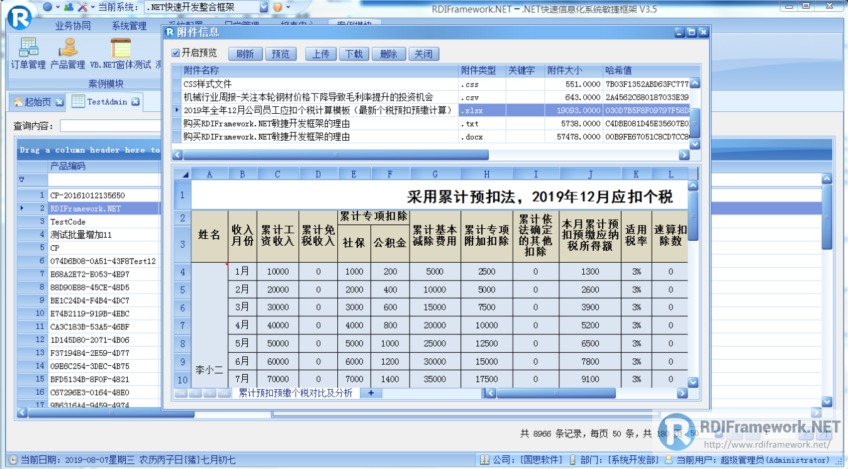Click the 查询内容 input field
Image resolution: width=848 pixels, height=469 pixels.
pos(111,126)
